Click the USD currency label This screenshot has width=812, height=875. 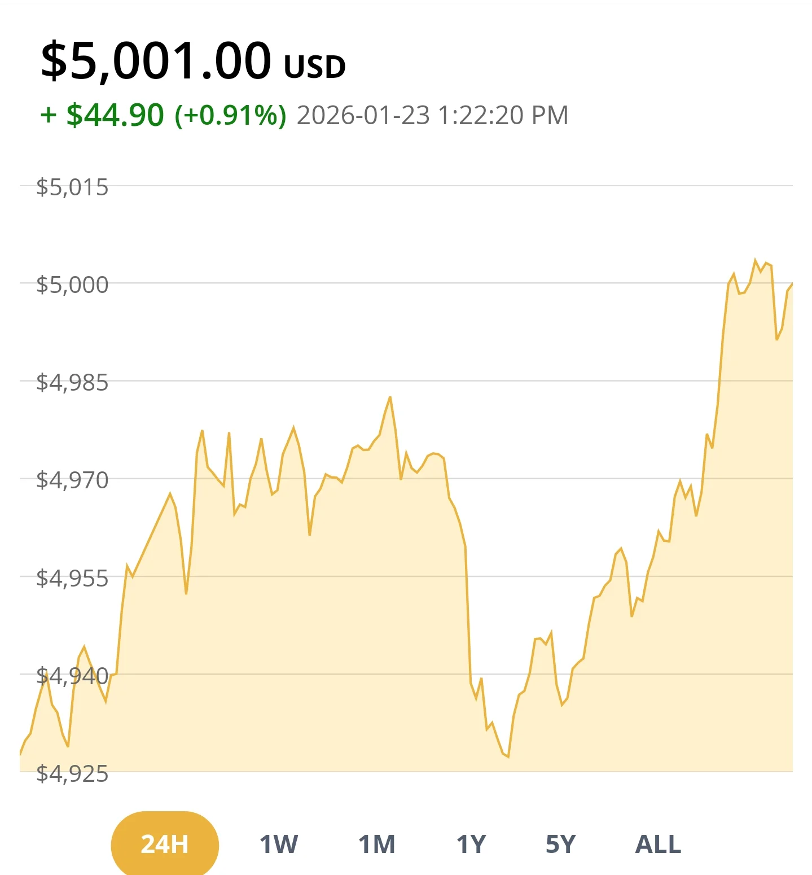[x=315, y=67]
